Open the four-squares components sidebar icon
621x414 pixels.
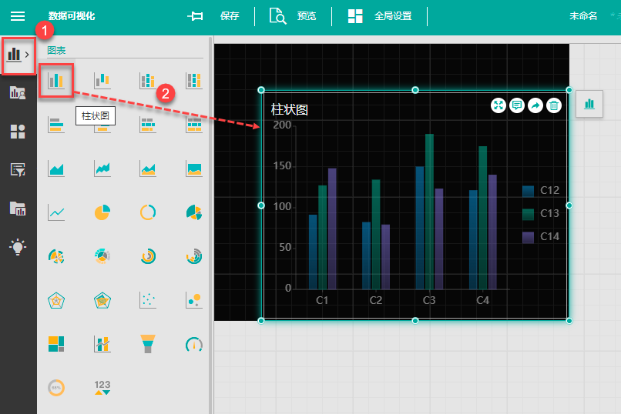click(18, 132)
